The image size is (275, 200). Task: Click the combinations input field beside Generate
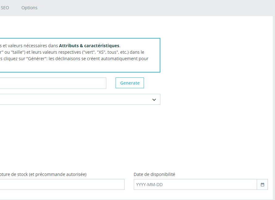53,83
